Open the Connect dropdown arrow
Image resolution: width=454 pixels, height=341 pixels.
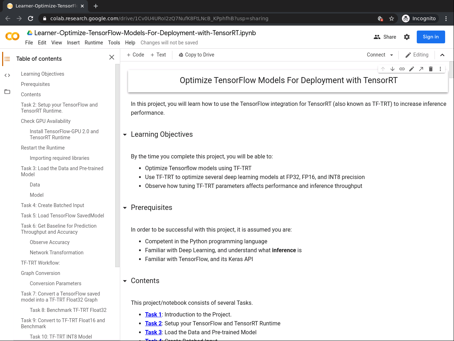[x=392, y=55]
